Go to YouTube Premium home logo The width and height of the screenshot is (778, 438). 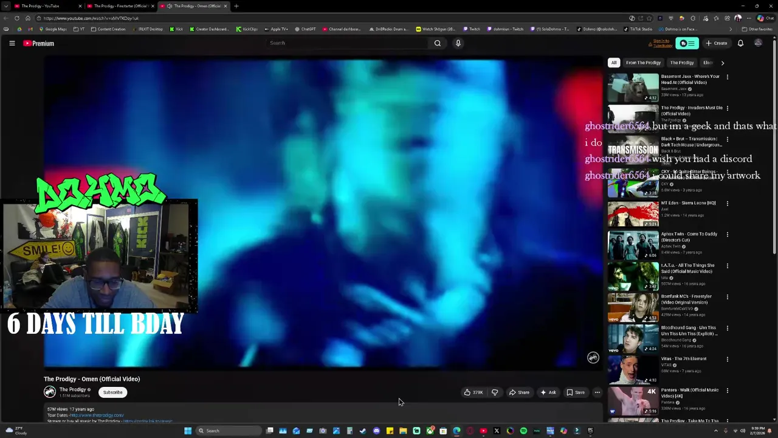tap(39, 43)
